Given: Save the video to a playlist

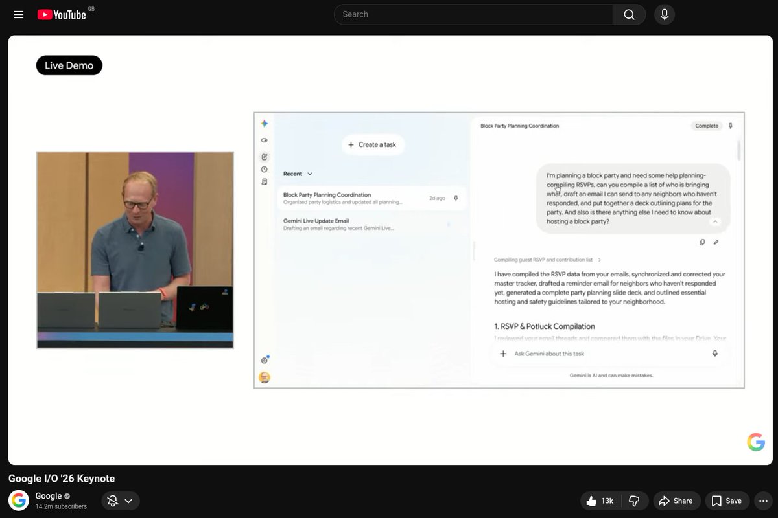Looking at the screenshot, I should tap(726, 501).
